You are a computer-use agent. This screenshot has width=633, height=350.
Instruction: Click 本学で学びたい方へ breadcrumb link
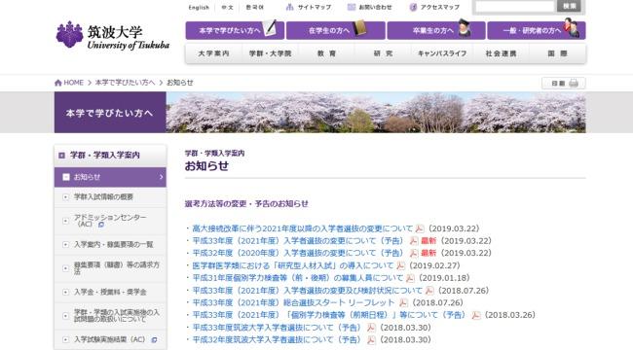[126, 83]
